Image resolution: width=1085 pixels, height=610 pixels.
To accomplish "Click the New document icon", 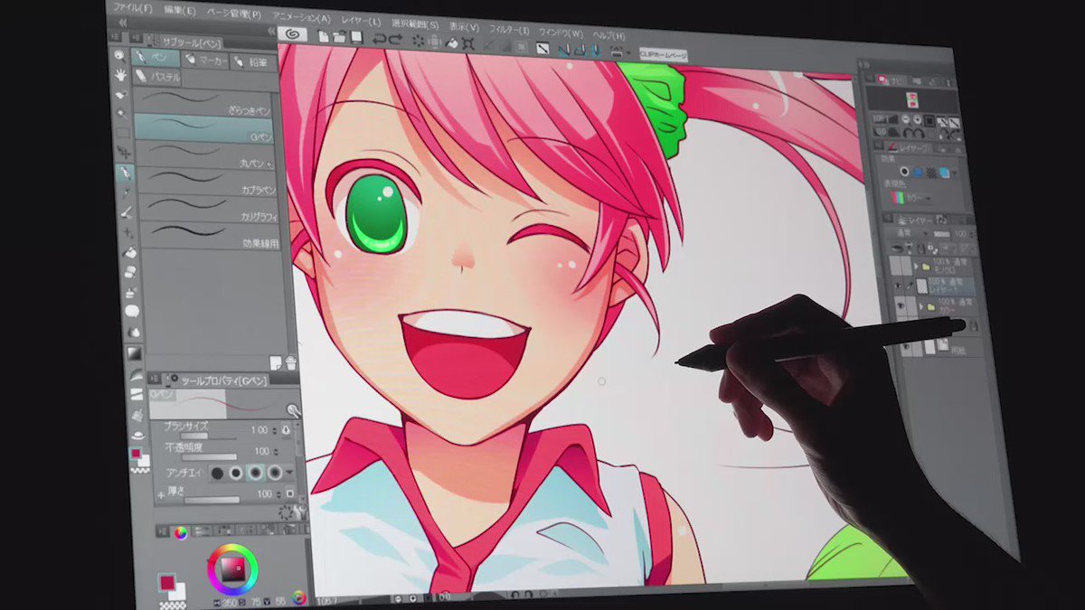I will [323, 36].
